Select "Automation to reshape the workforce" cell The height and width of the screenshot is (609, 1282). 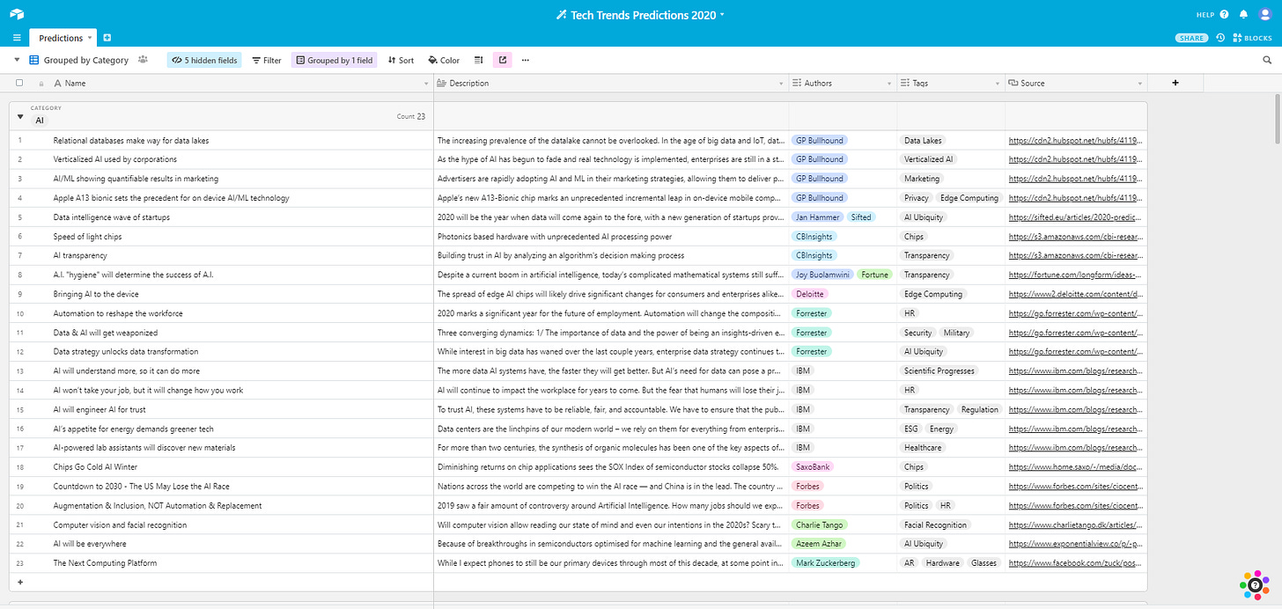[x=221, y=313]
